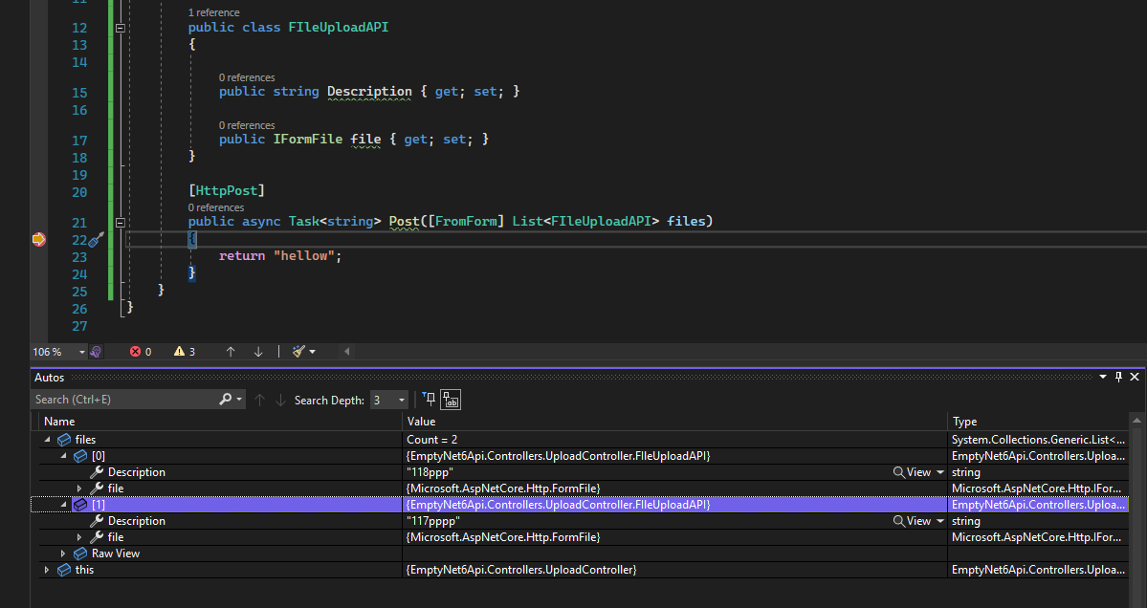1147x608 pixels.
Task: Click the FIleUploadAPI class name on line 12
Action: coord(339,27)
